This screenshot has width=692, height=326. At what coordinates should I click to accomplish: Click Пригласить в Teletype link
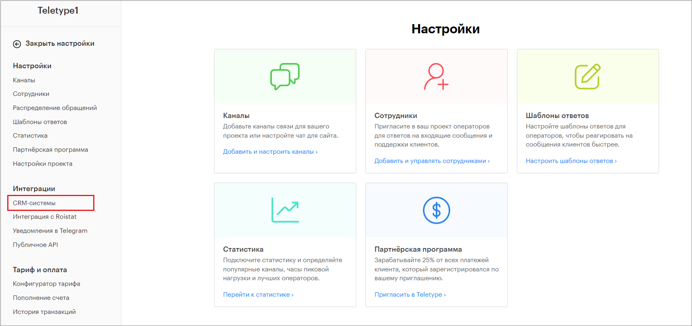tap(410, 294)
